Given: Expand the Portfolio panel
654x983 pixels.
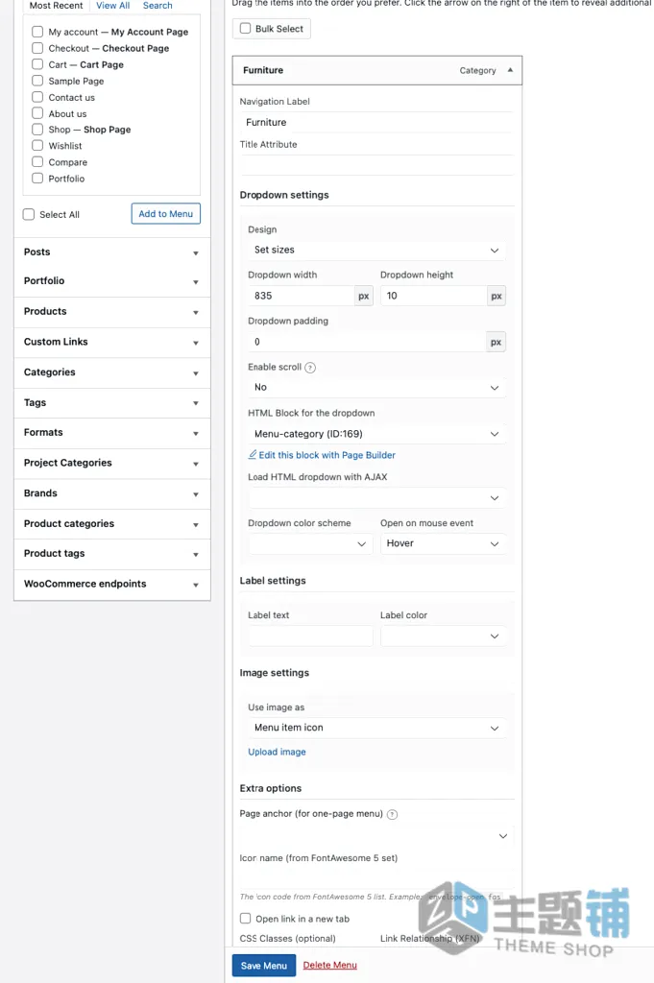Looking at the screenshot, I should tap(112, 281).
